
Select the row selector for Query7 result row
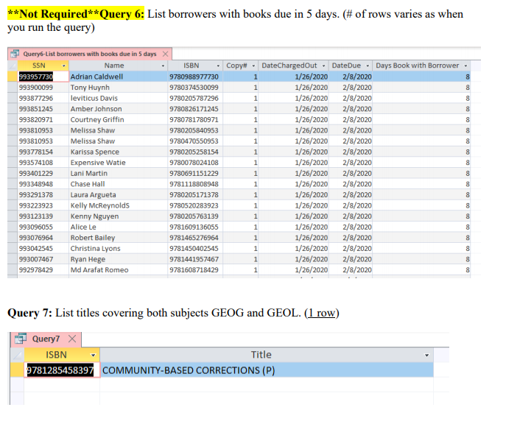point(17,370)
